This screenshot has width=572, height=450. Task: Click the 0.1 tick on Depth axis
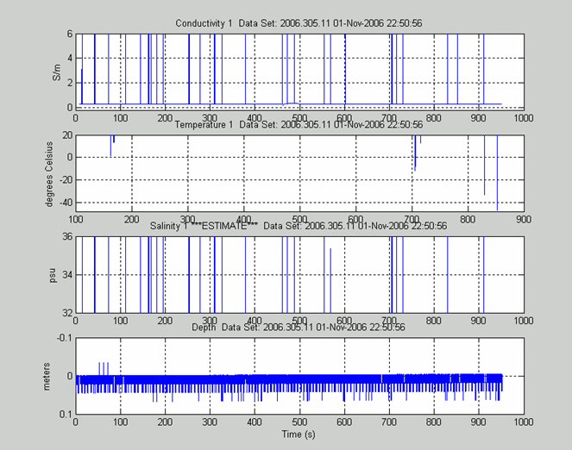point(66,415)
